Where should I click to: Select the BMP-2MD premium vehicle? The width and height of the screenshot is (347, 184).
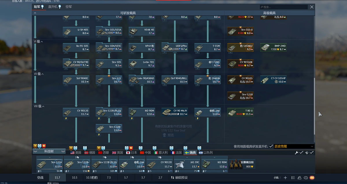(x=274, y=47)
